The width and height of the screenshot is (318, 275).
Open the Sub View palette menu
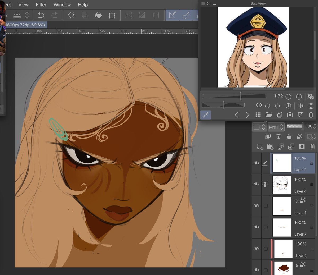pyautogui.click(x=203, y=3)
